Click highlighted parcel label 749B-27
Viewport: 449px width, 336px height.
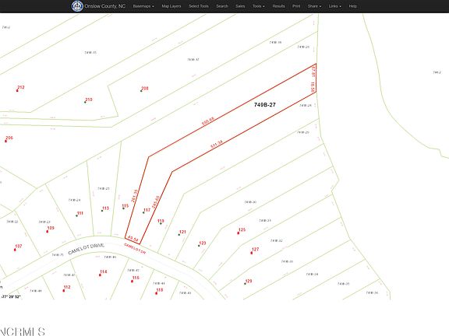[x=264, y=105]
